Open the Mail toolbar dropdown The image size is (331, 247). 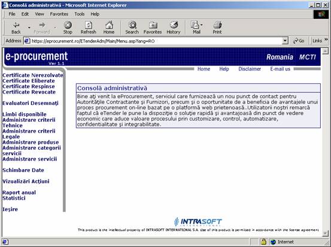click(201, 25)
